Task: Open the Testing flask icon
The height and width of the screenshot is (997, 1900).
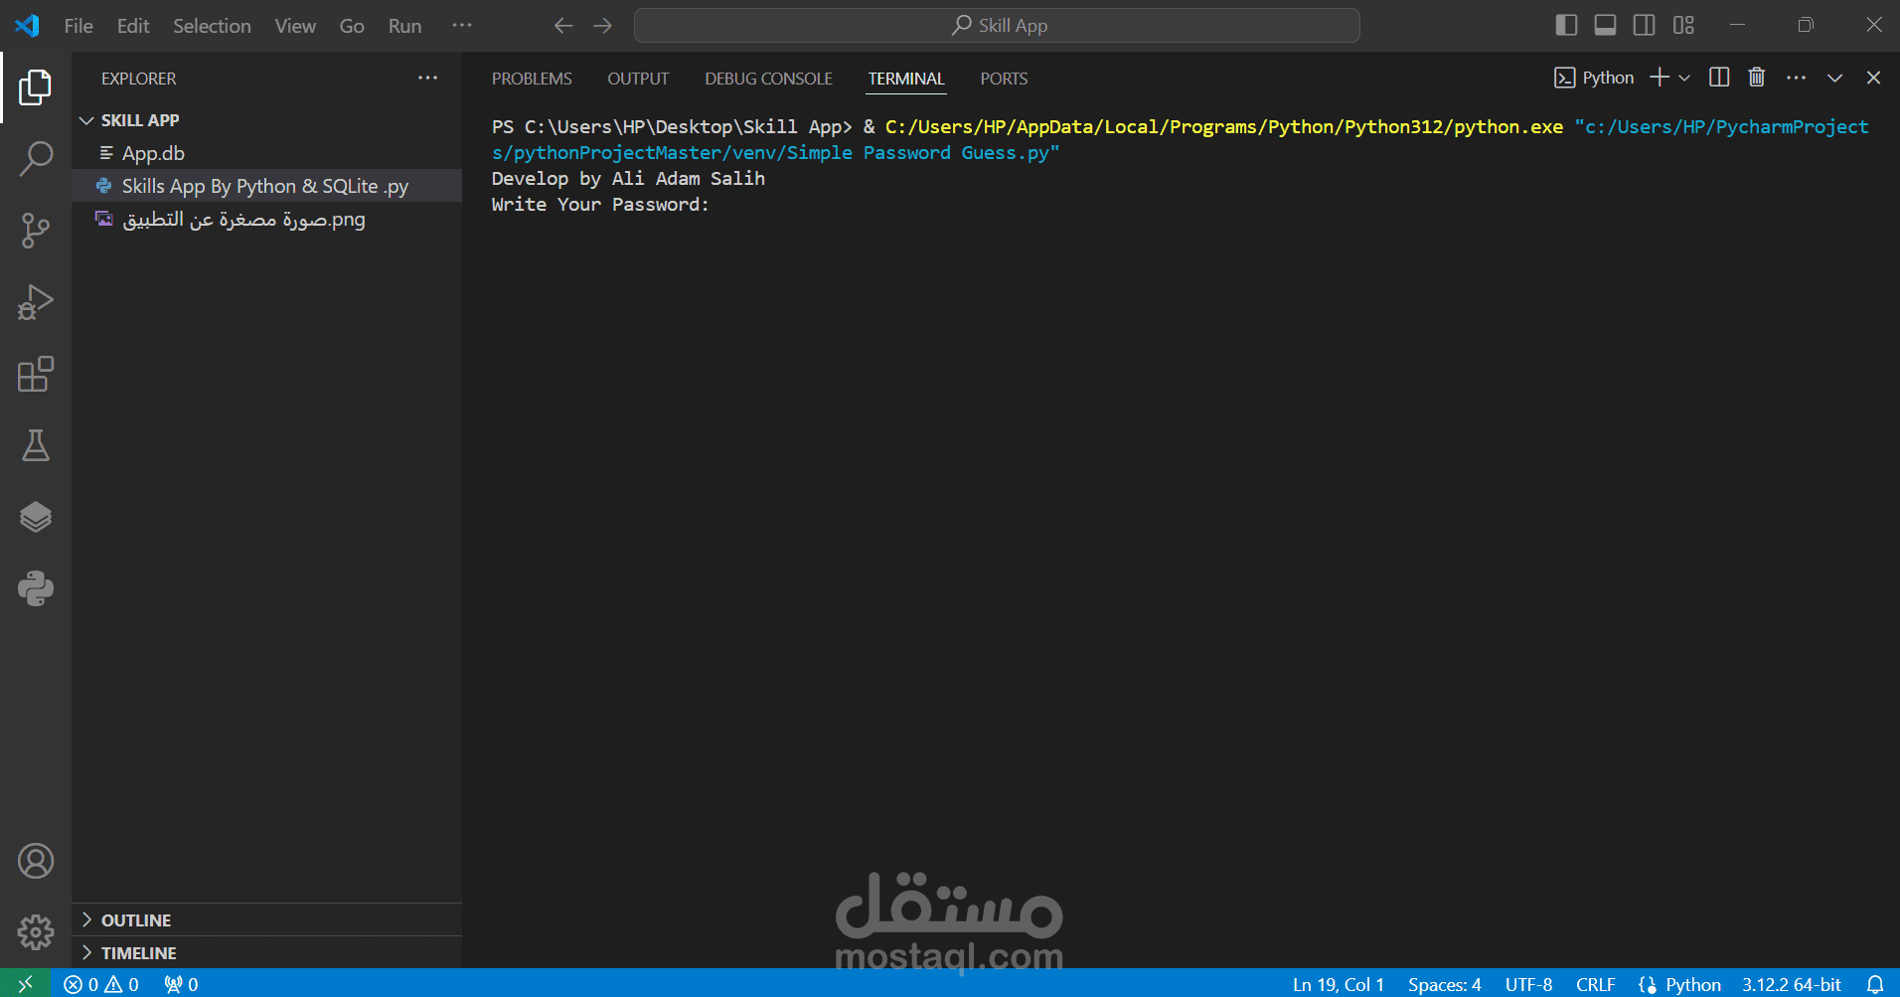Action: point(36,445)
